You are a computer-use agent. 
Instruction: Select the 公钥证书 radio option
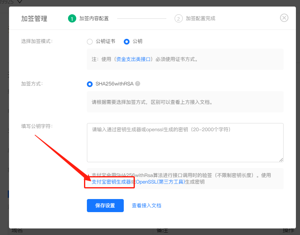tap(90, 41)
